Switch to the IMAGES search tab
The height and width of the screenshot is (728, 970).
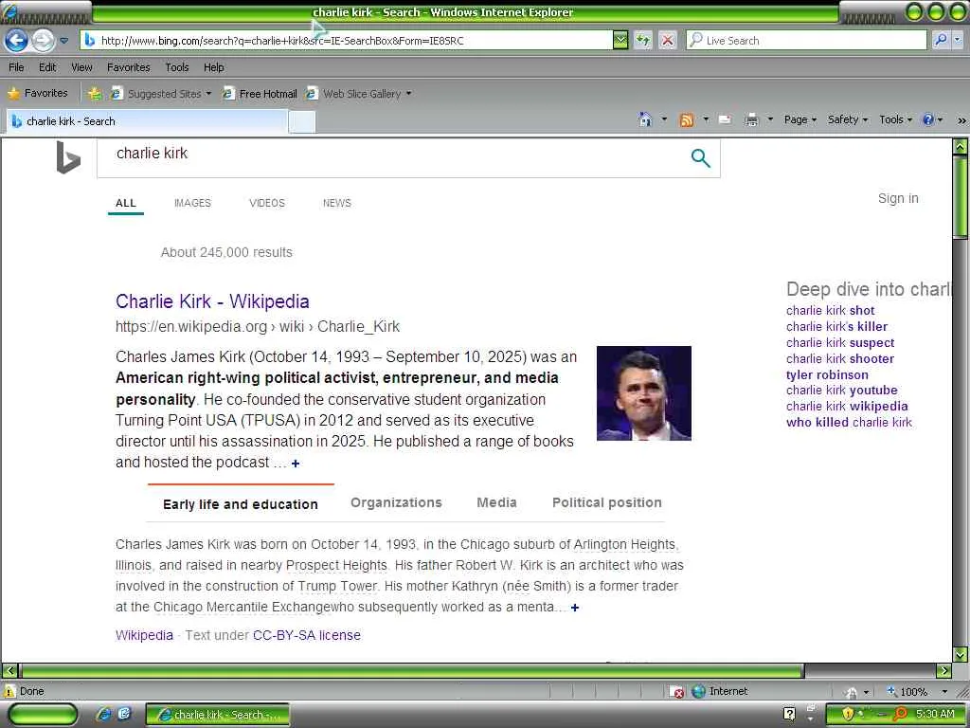pos(192,203)
